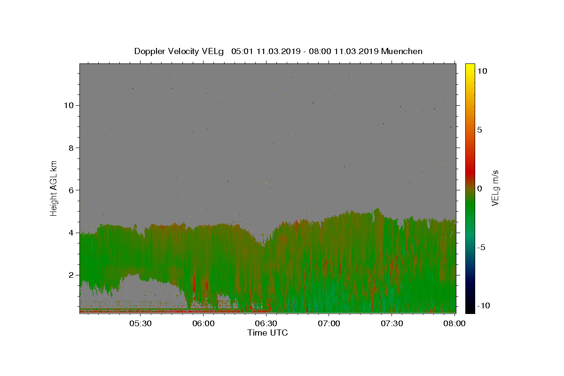564x376 pixels.
Task: Click the 05:30 time axis label
Action: pyautogui.click(x=140, y=323)
